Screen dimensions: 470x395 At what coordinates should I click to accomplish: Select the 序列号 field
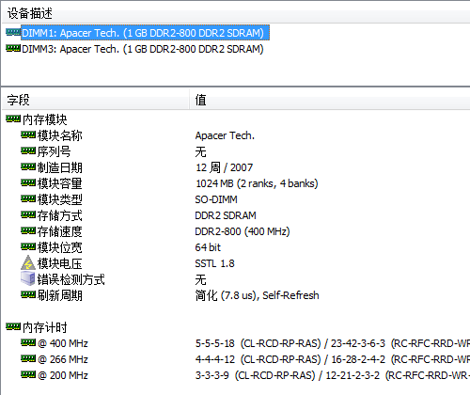54,151
